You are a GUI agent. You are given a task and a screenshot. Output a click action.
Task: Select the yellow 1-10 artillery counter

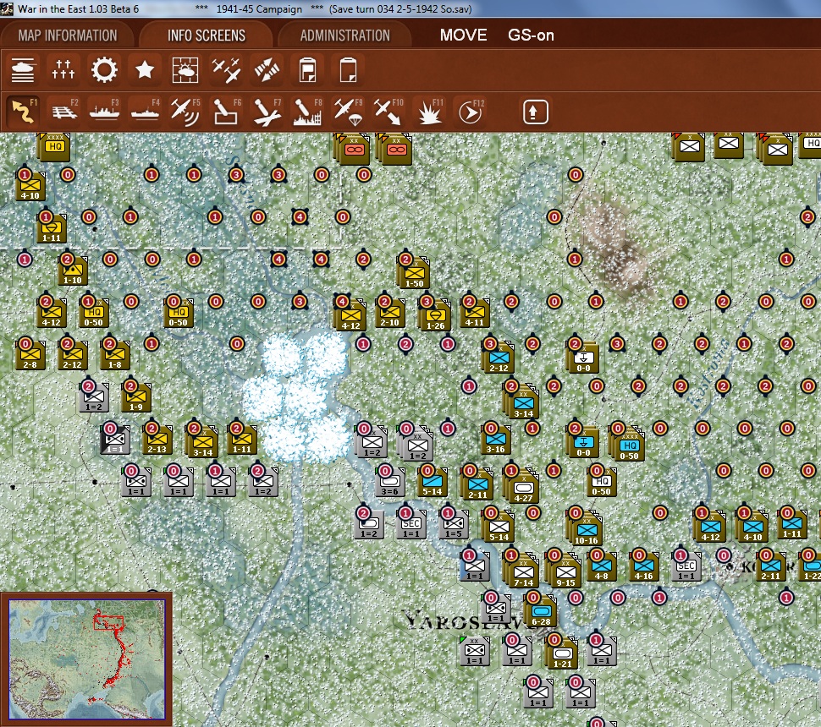(x=73, y=271)
